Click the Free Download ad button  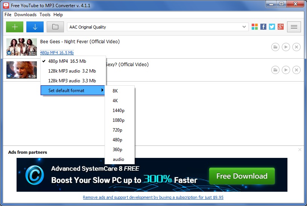(x=242, y=176)
